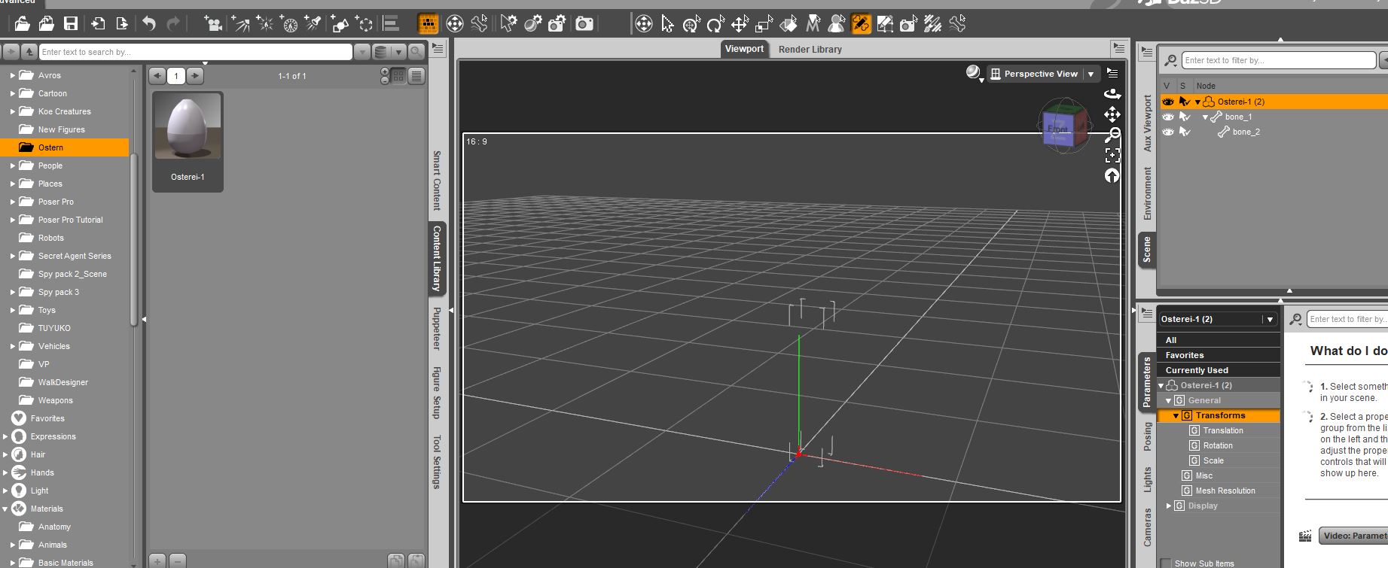Screen dimensions: 1388x568
Task: Create a new camera
Action: coord(214,24)
